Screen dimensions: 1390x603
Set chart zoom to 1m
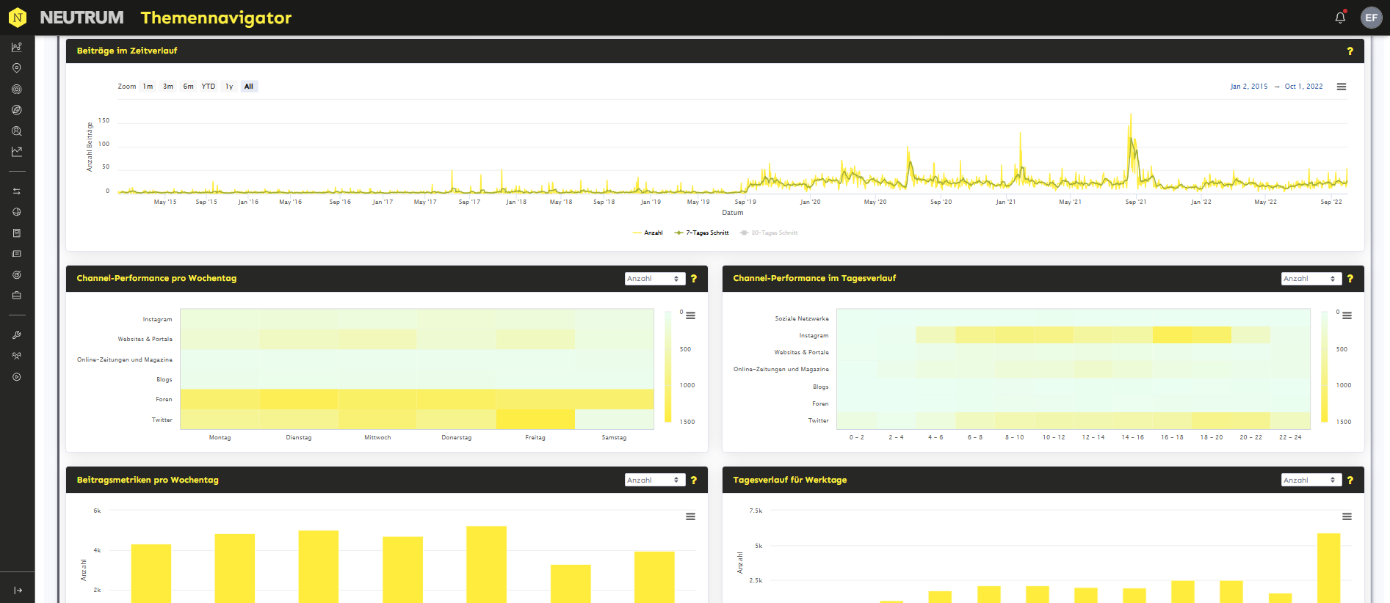[148, 87]
